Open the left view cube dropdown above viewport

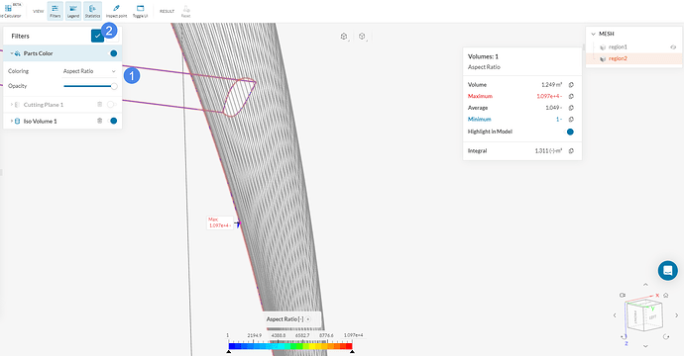pos(344,37)
